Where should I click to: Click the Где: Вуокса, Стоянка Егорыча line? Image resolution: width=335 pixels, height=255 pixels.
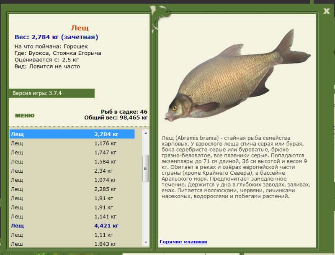pyautogui.click(x=58, y=53)
